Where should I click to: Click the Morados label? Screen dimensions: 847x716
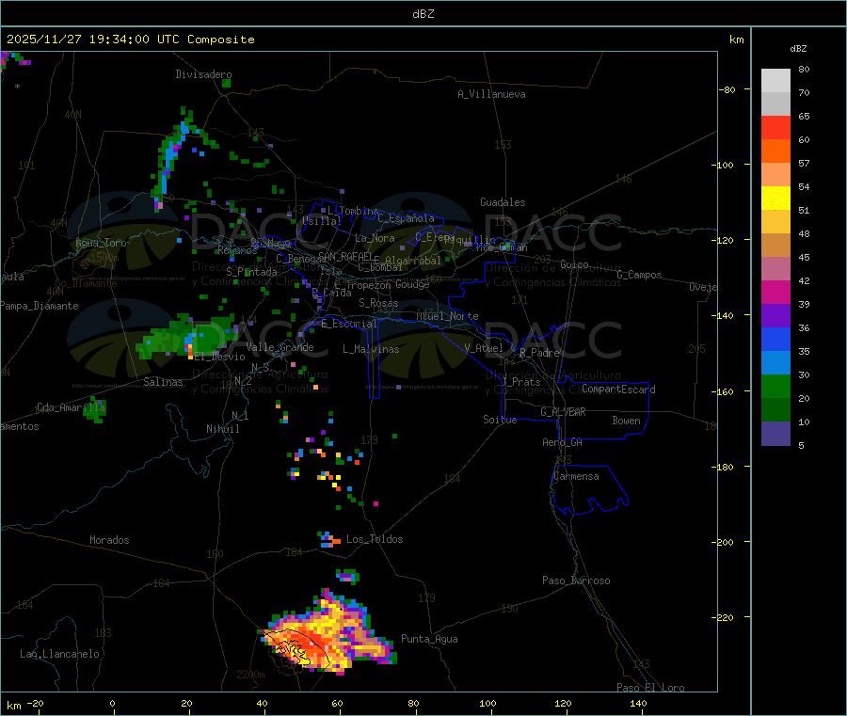click(109, 540)
